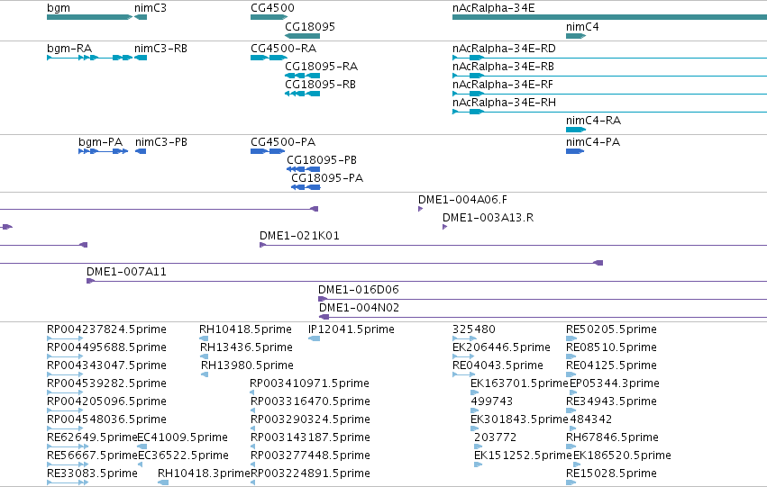Click the nimC3-PB protein glyph

[x=141, y=151]
